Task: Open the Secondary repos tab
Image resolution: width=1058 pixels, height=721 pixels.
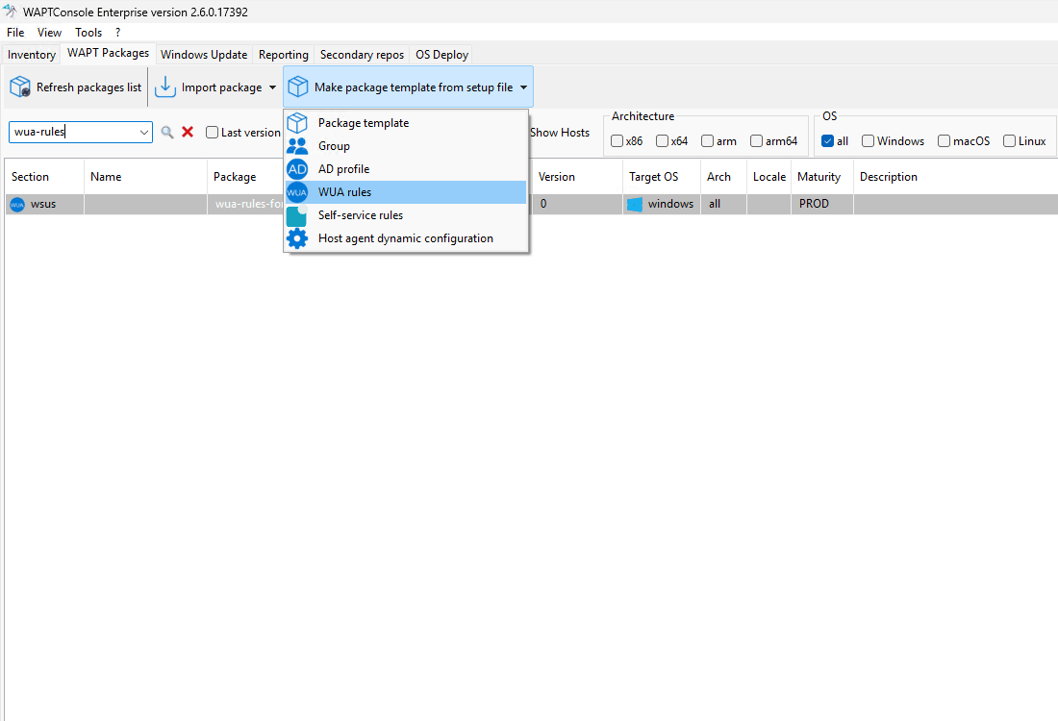Action: (x=362, y=55)
